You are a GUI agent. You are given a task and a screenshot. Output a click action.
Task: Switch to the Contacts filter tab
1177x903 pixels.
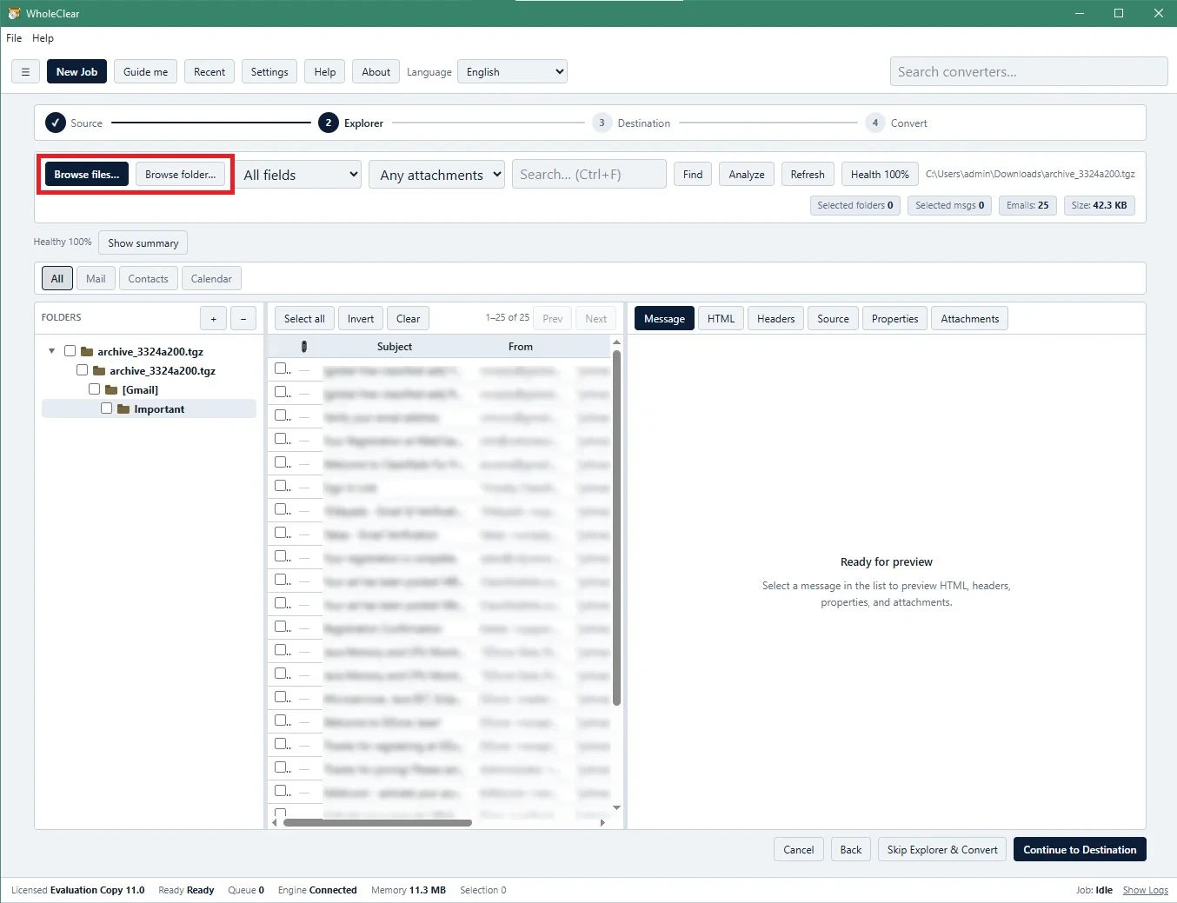point(148,279)
